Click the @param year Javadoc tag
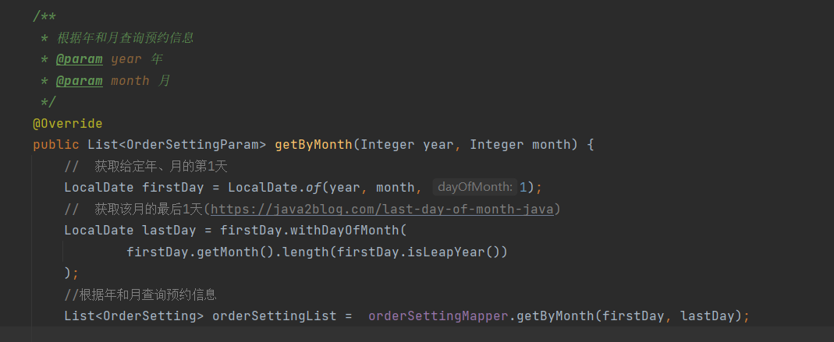The image size is (834, 342). click(x=78, y=59)
